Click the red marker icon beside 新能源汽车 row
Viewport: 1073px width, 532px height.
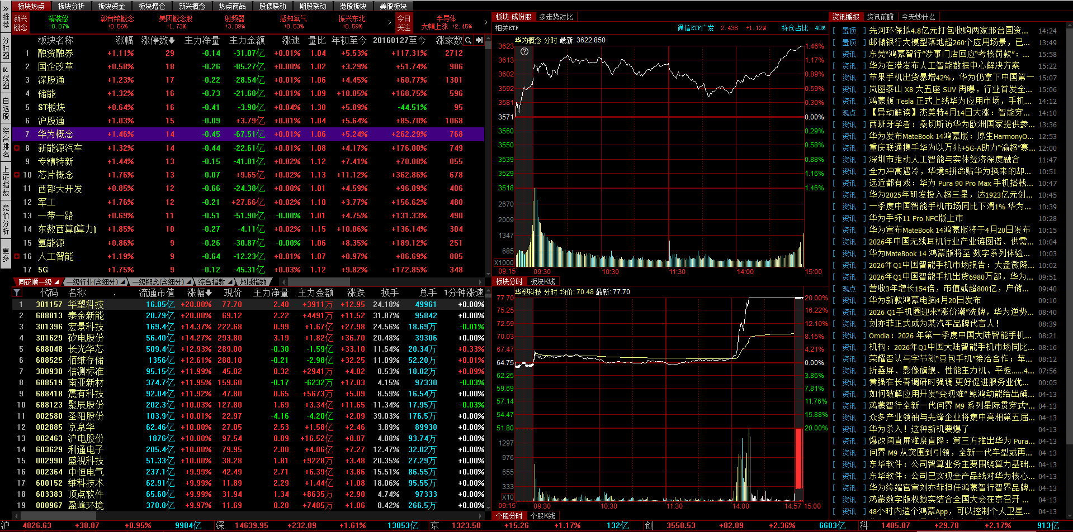coord(17,148)
